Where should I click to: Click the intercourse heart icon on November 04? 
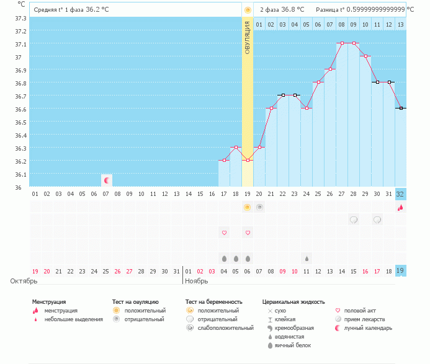224,233
